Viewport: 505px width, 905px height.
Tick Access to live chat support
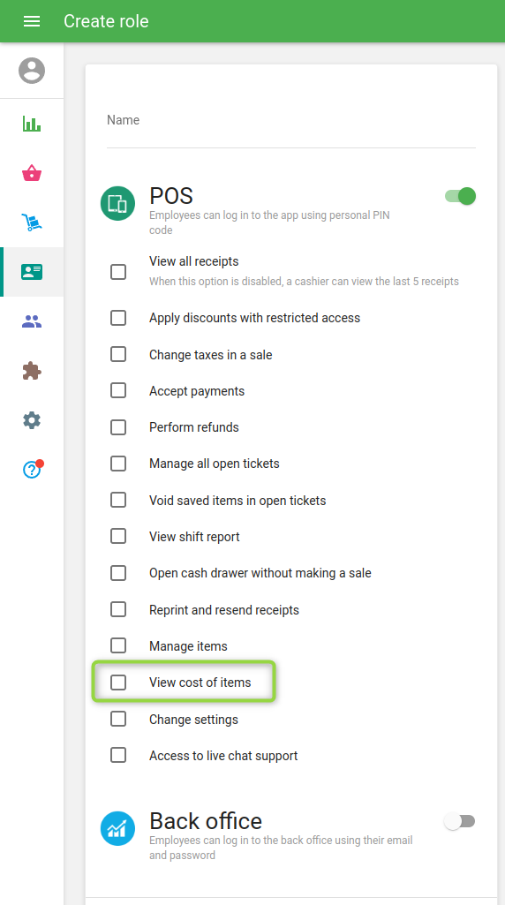click(118, 755)
